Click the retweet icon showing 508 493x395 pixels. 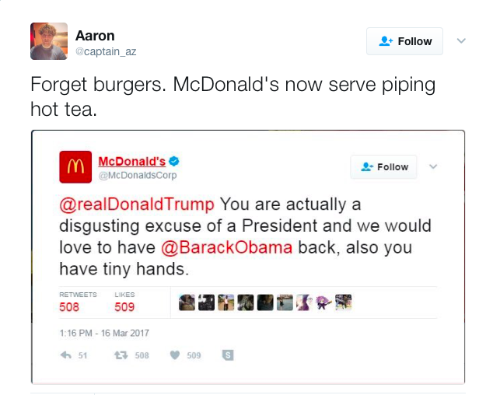(121, 355)
